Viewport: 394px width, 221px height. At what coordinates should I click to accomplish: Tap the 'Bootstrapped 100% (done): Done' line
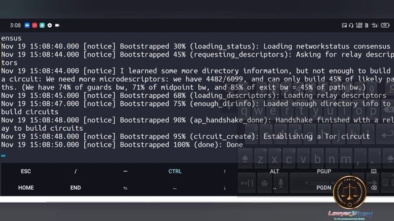[x=122, y=145]
